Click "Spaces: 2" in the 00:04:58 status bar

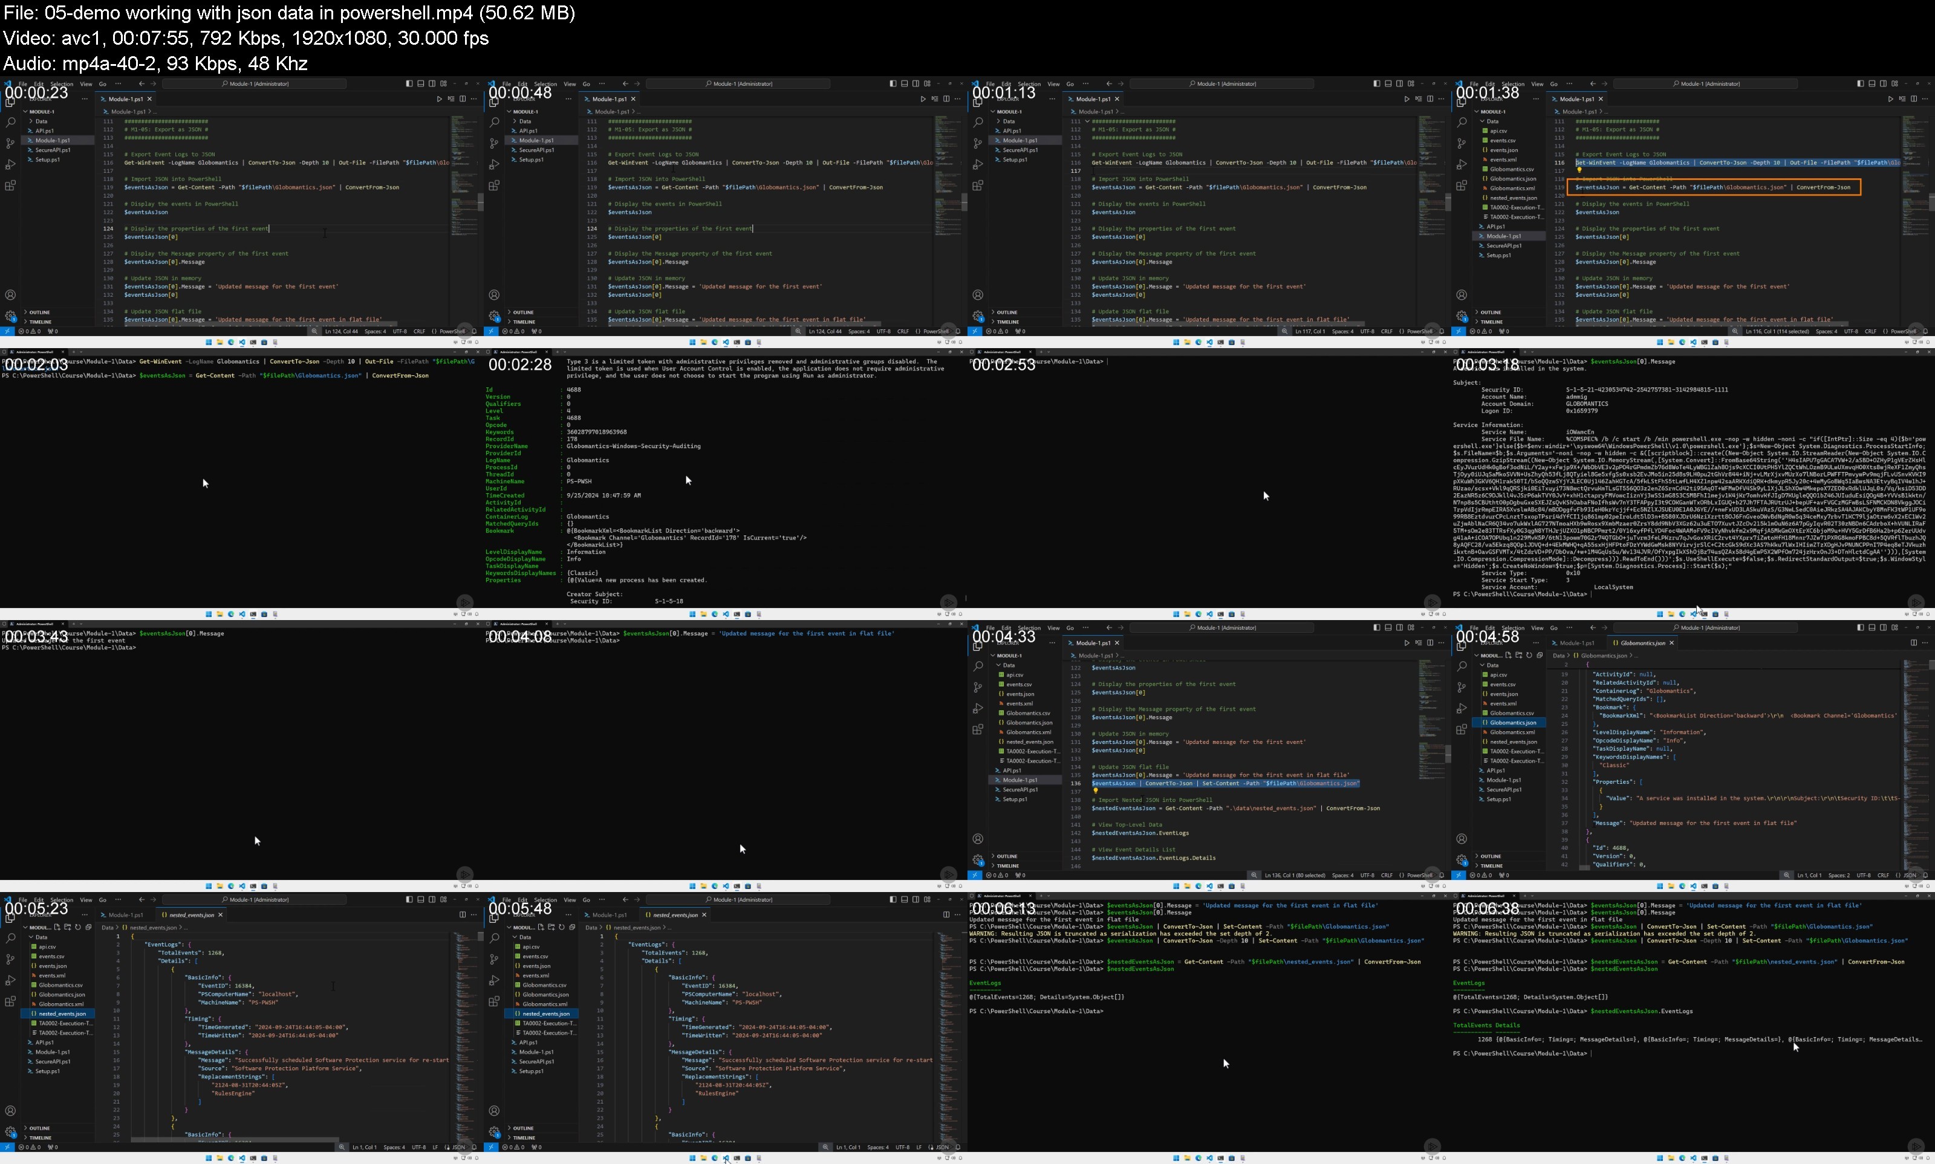click(x=1838, y=875)
